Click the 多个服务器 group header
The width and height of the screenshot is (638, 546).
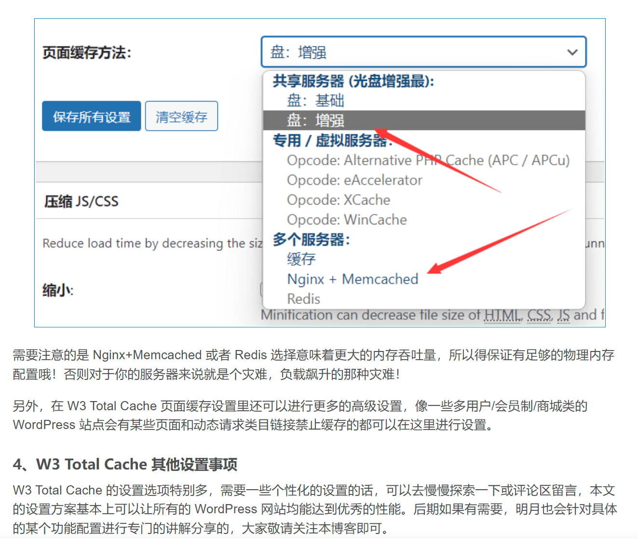pos(312,239)
